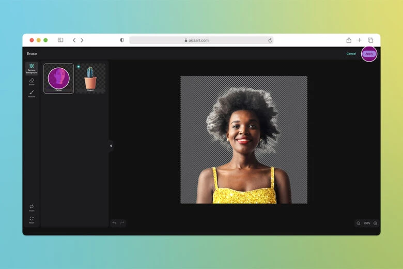
Task: Zoom out of the canvas
Action: click(x=358, y=223)
